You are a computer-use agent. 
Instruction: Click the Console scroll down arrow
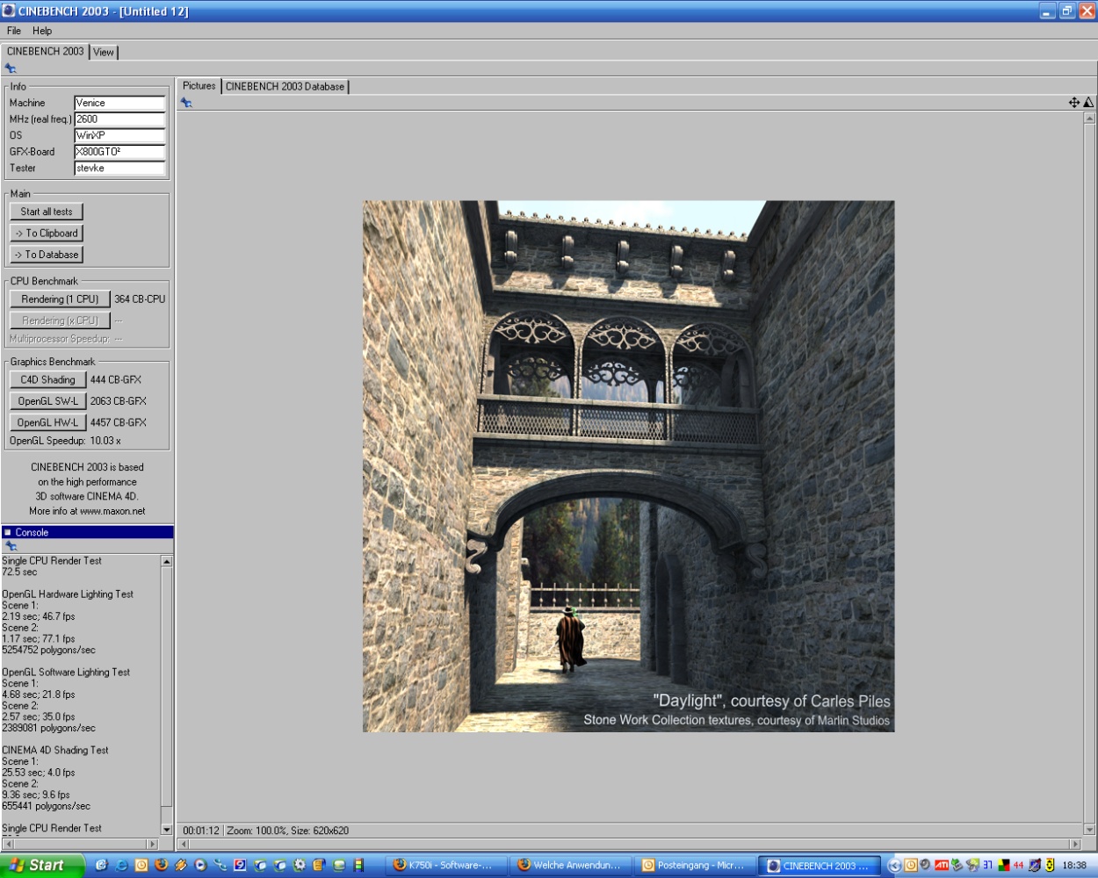coord(167,829)
